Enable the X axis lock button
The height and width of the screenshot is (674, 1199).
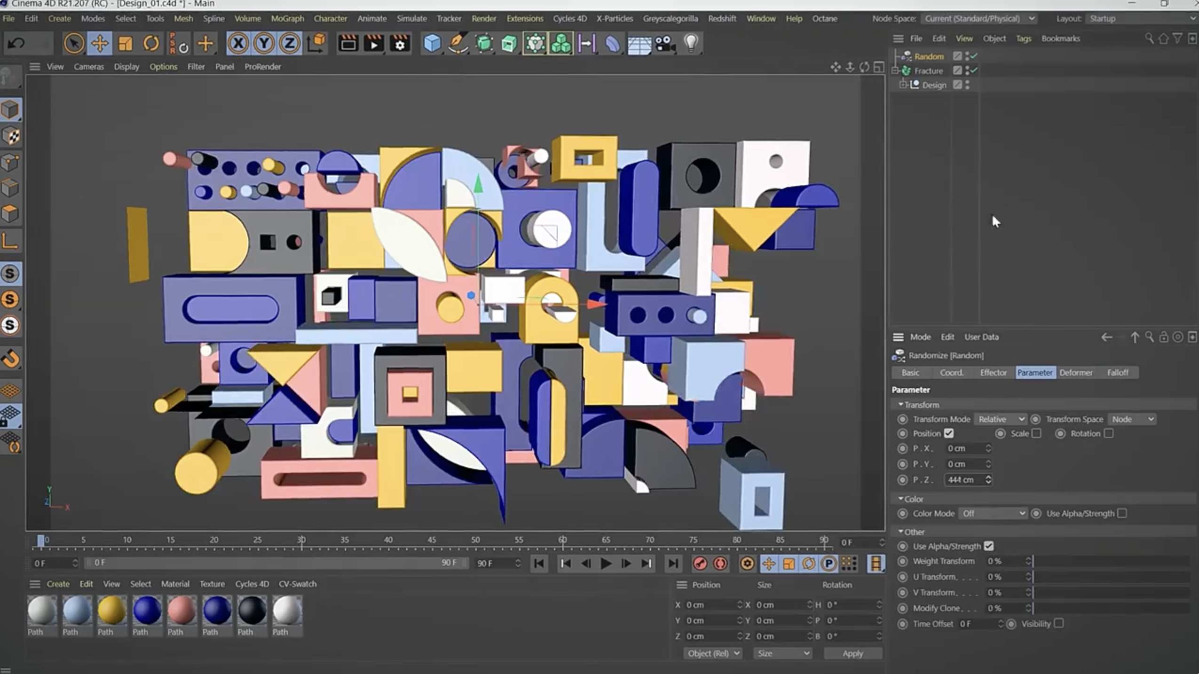pyautogui.click(x=239, y=43)
